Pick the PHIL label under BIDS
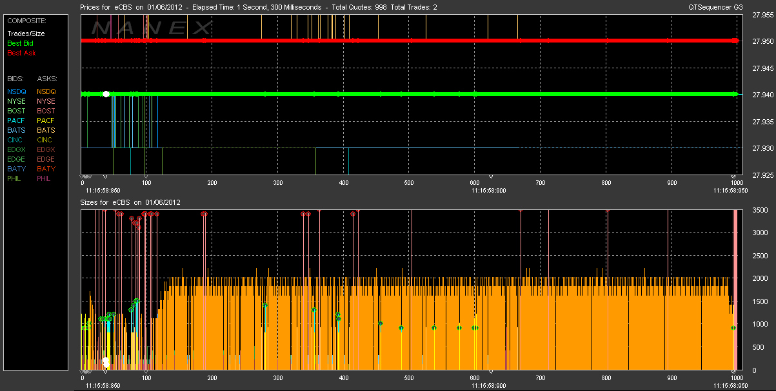Image resolution: width=776 pixels, height=391 pixels. point(15,178)
